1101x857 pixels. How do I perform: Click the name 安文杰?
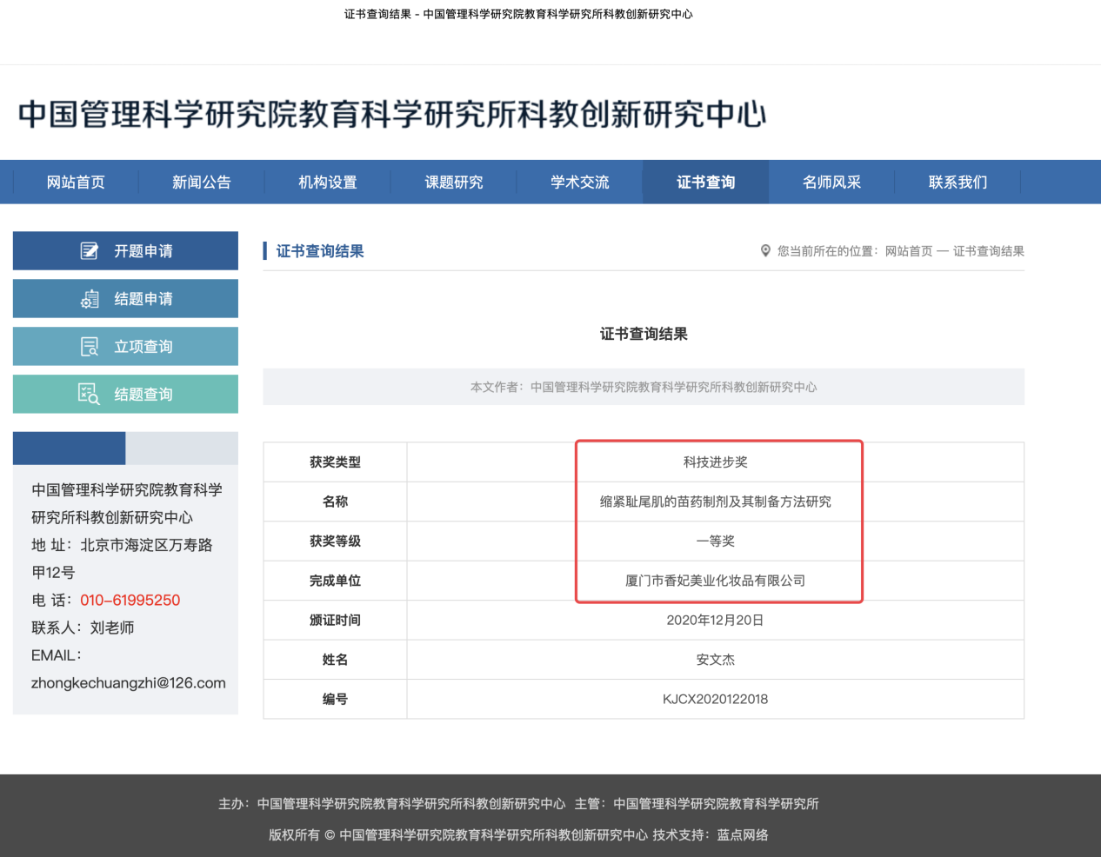716,660
